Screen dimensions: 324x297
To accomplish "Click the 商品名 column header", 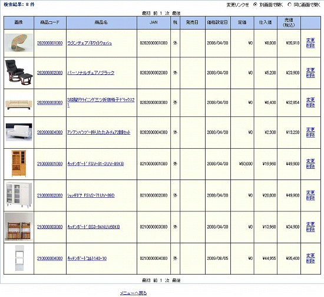I will click(x=101, y=22).
